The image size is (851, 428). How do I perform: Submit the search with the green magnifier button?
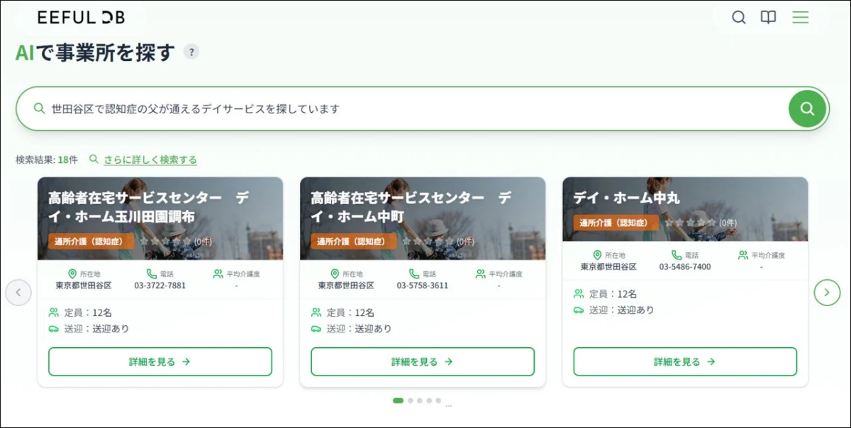coord(807,108)
